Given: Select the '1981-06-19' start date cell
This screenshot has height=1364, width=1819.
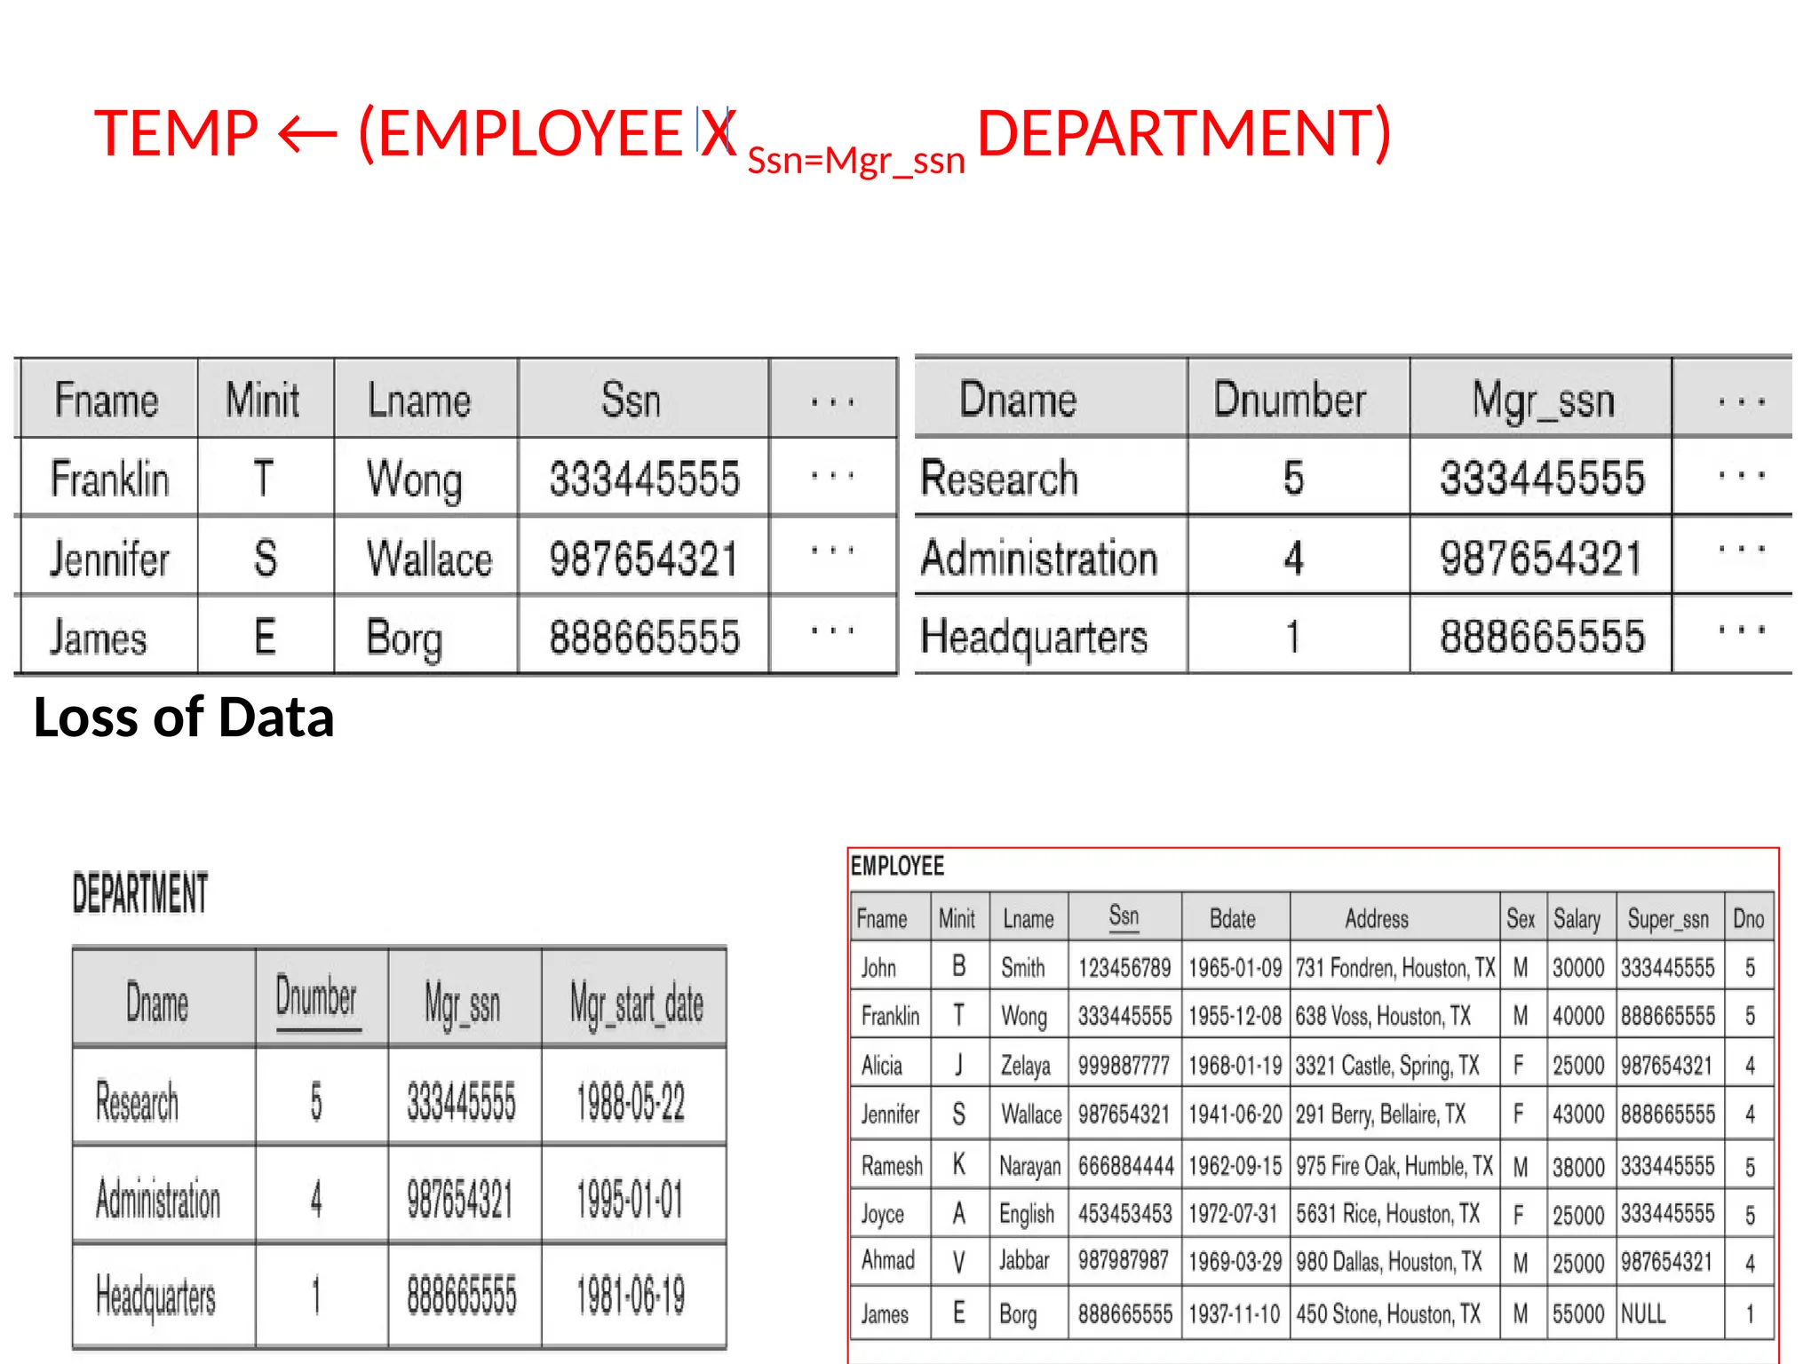Looking at the screenshot, I should coord(631,1296).
